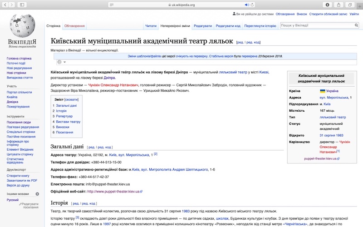Click the Share toolbar button
This screenshot has width=363, height=227.
[x=338, y=5]
